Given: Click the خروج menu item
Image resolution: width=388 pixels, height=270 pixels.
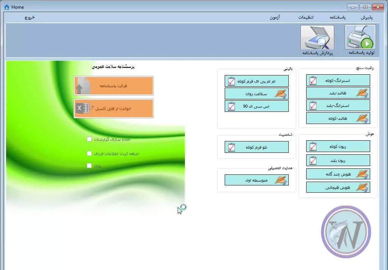Looking at the screenshot, I should click(x=30, y=17).
